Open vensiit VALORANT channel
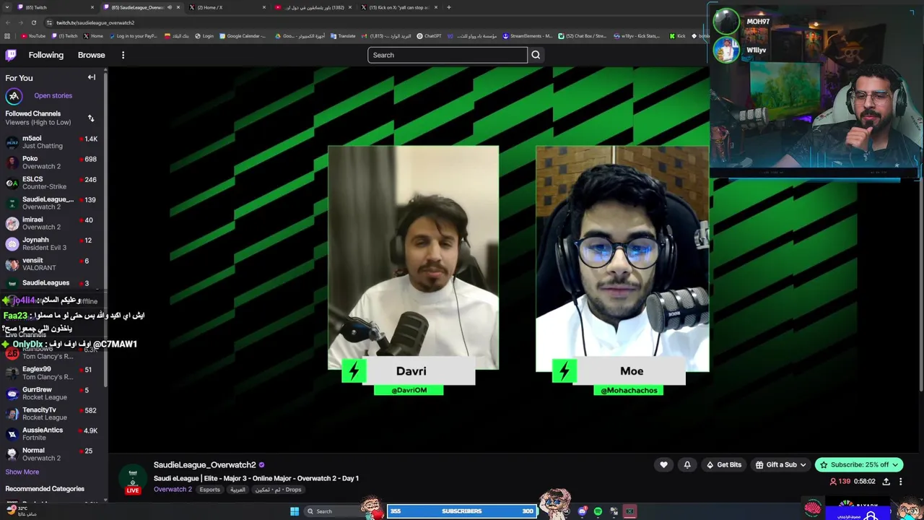The height and width of the screenshot is (520, 924). point(52,264)
